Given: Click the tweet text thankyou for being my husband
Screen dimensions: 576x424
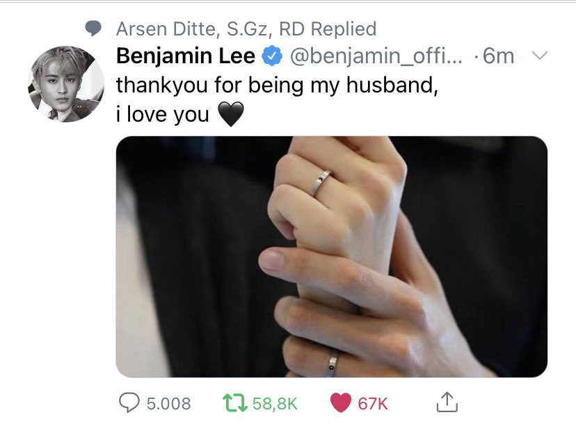Looking at the screenshot, I should point(278,85).
